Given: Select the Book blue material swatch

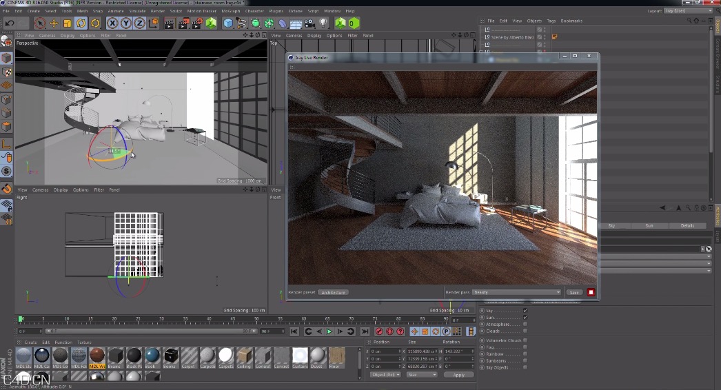Looking at the screenshot, I should (x=152, y=358).
